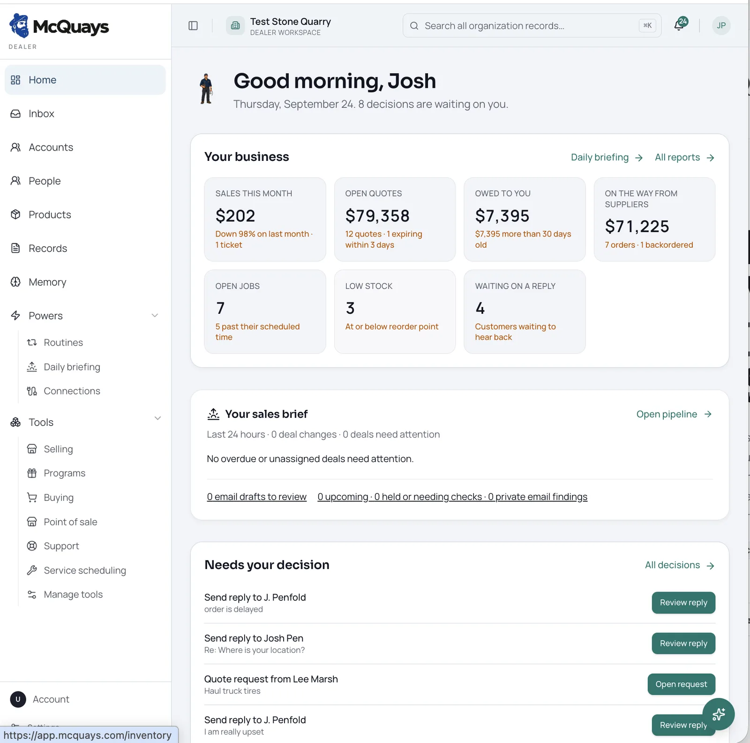Click the JP user avatar
The height and width of the screenshot is (743, 750).
point(721,25)
